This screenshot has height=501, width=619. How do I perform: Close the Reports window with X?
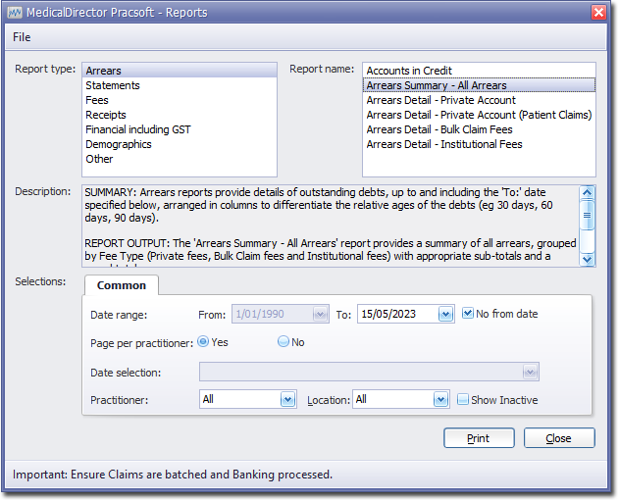point(598,12)
